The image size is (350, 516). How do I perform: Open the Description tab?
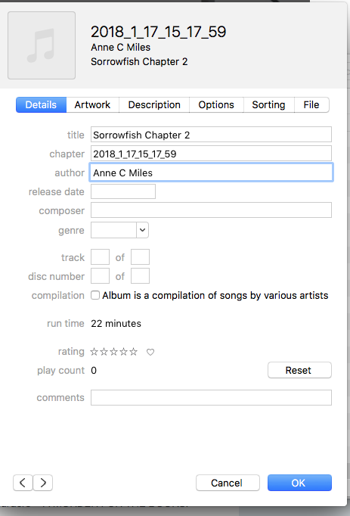(x=154, y=104)
